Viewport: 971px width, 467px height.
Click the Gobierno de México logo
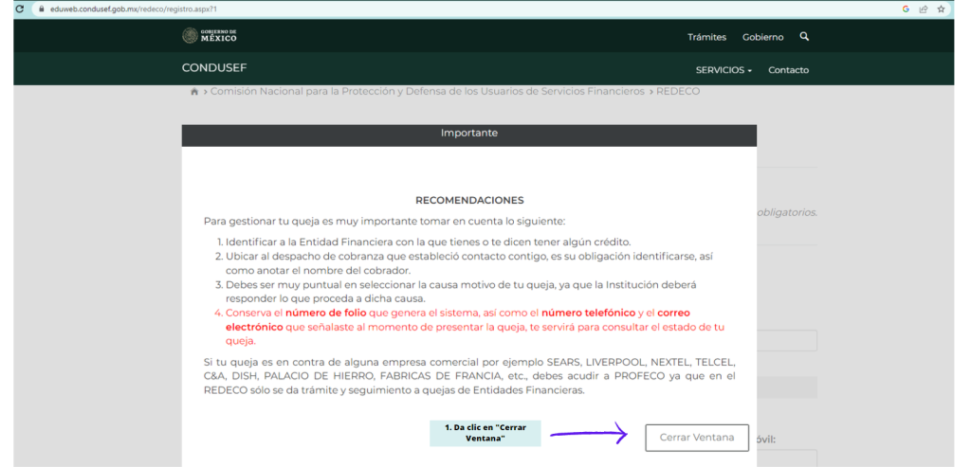(210, 36)
